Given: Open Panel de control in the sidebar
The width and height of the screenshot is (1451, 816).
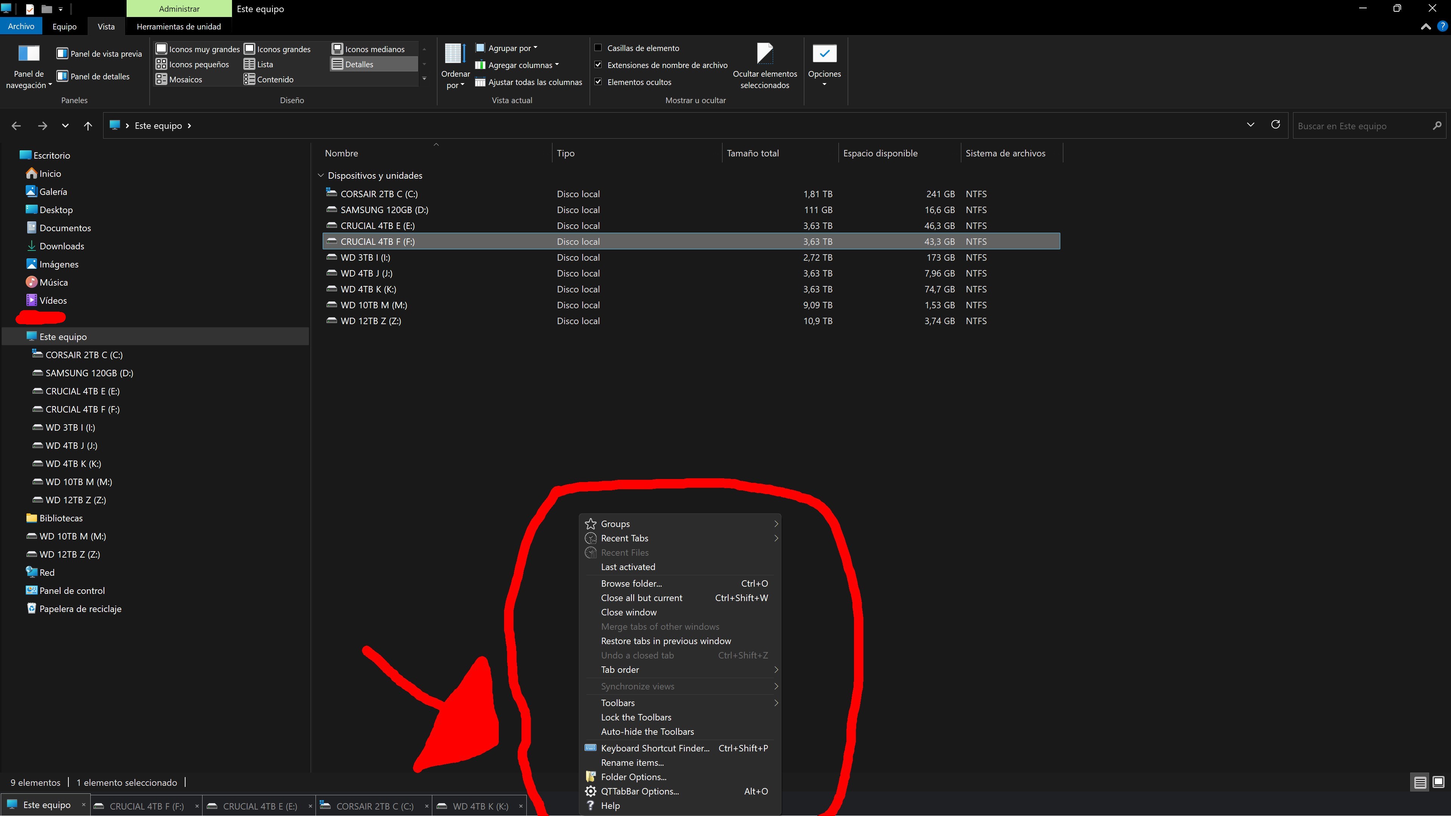Looking at the screenshot, I should pos(65,591).
